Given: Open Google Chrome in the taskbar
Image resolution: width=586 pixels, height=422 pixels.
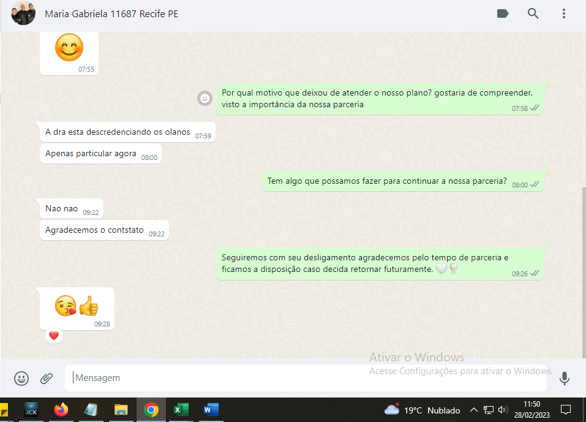Looking at the screenshot, I should pos(151,410).
